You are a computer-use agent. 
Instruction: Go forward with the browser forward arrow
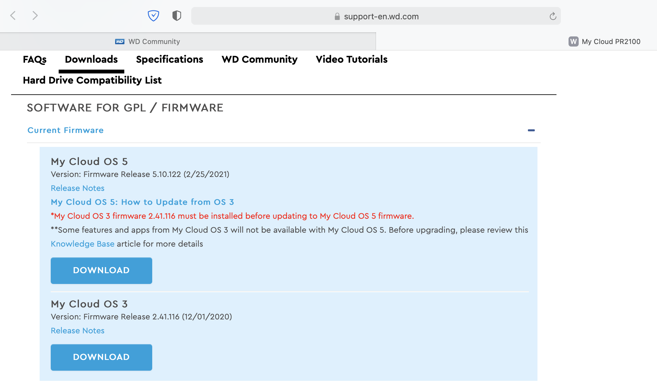35,16
